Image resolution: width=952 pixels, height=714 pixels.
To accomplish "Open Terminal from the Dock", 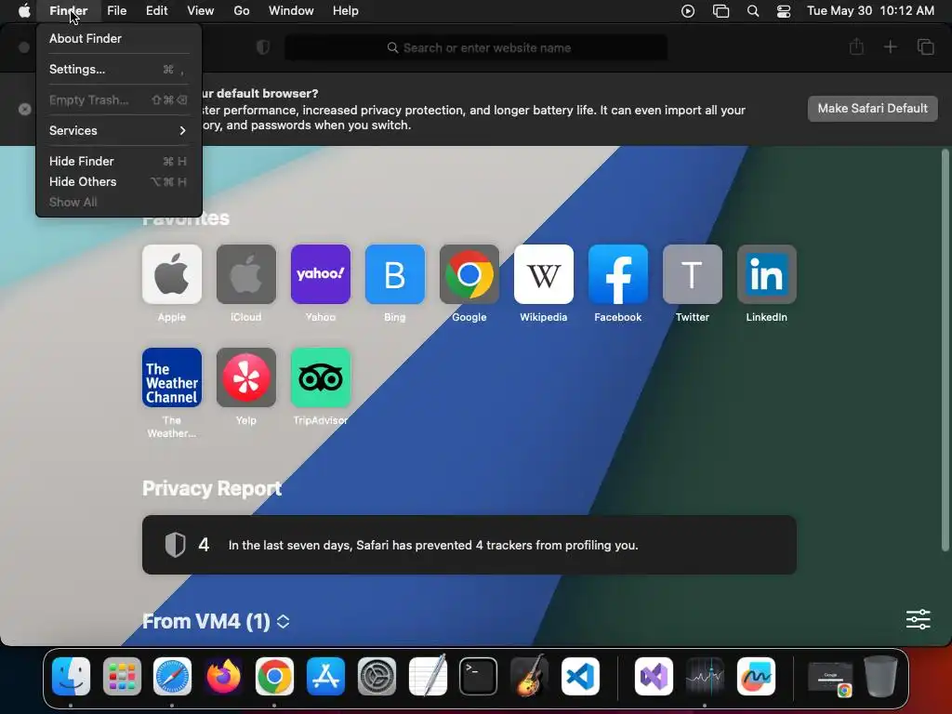I will (x=479, y=677).
